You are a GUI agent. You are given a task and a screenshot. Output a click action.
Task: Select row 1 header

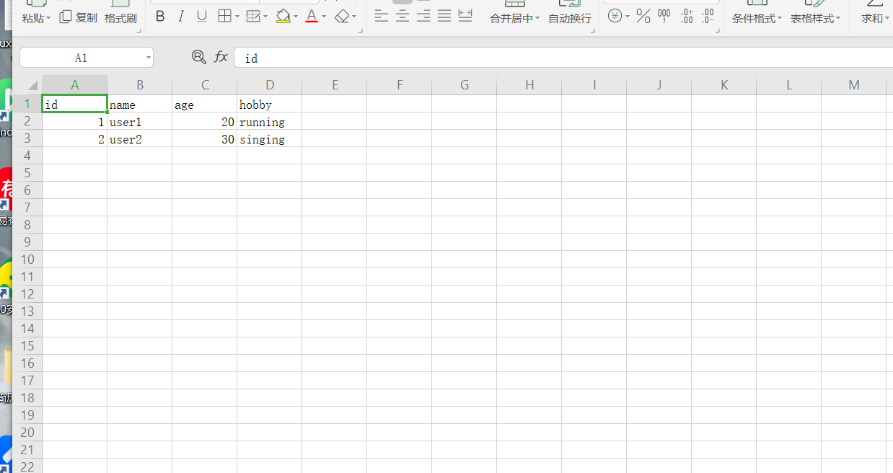coord(27,104)
